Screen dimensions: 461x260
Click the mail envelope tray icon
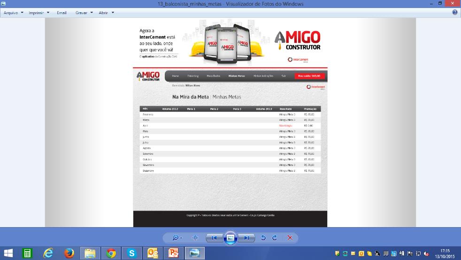coord(353,253)
